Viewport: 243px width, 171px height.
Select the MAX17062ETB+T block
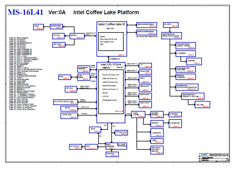click(x=193, y=96)
